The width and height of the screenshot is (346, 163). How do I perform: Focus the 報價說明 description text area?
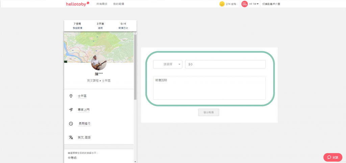pyautogui.click(x=209, y=88)
